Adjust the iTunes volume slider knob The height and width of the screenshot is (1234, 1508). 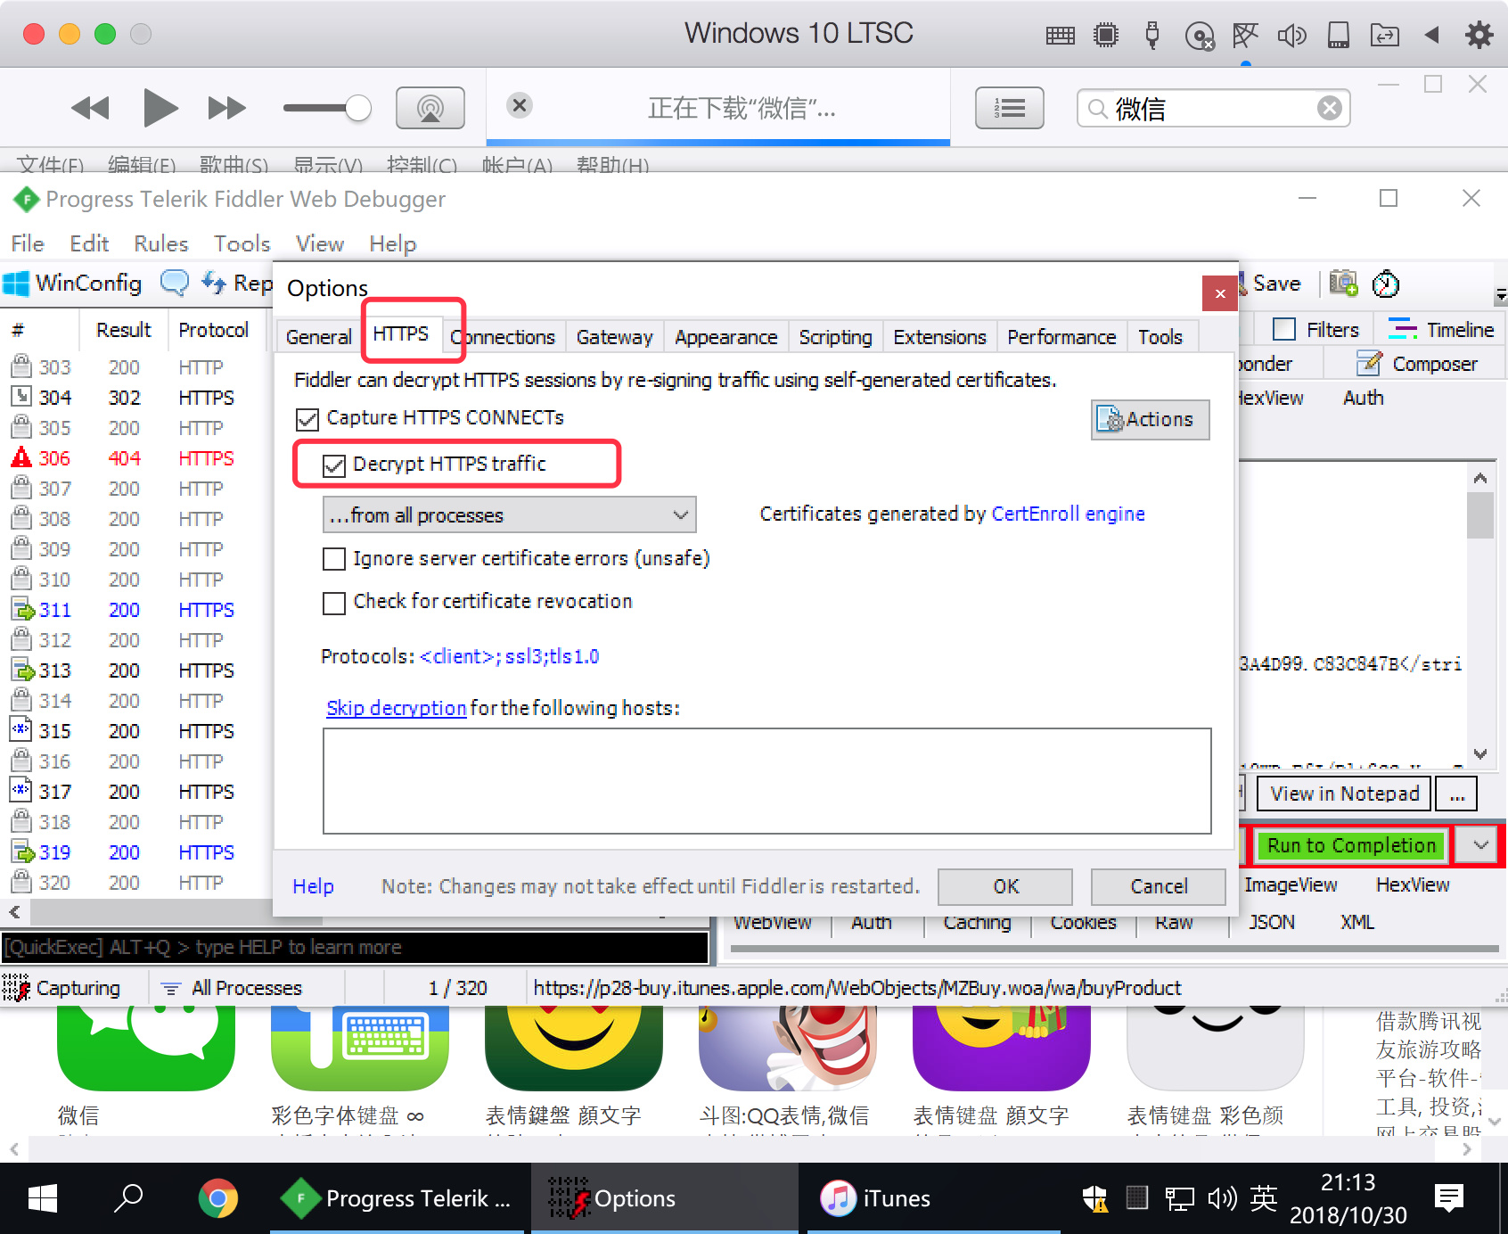pyautogui.click(x=357, y=108)
